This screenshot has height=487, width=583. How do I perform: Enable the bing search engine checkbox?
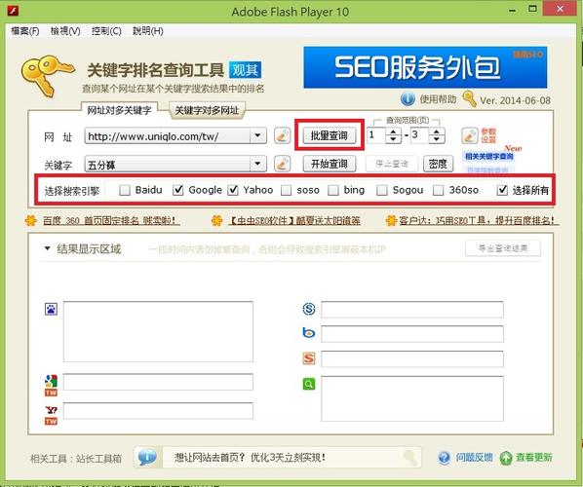click(x=333, y=190)
